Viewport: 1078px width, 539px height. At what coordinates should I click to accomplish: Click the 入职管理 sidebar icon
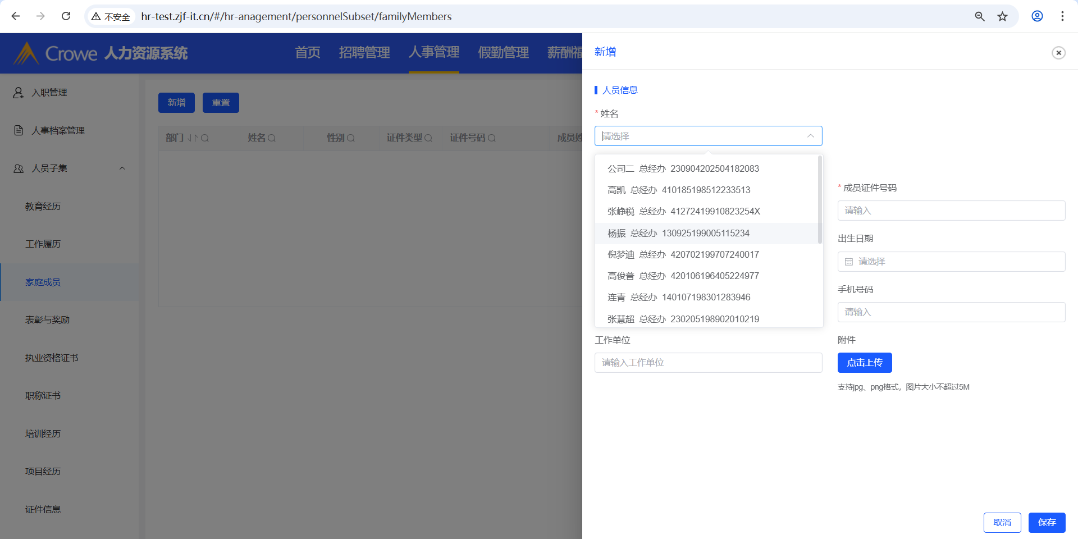click(x=19, y=93)
